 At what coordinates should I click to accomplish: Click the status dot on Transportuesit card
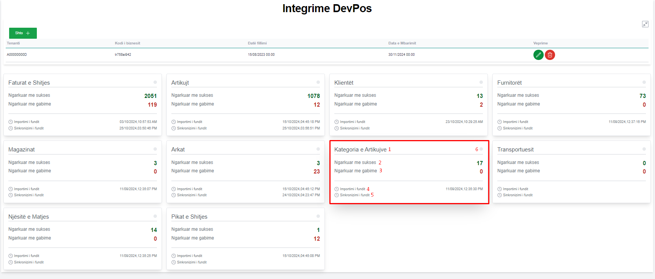[644, 149]
